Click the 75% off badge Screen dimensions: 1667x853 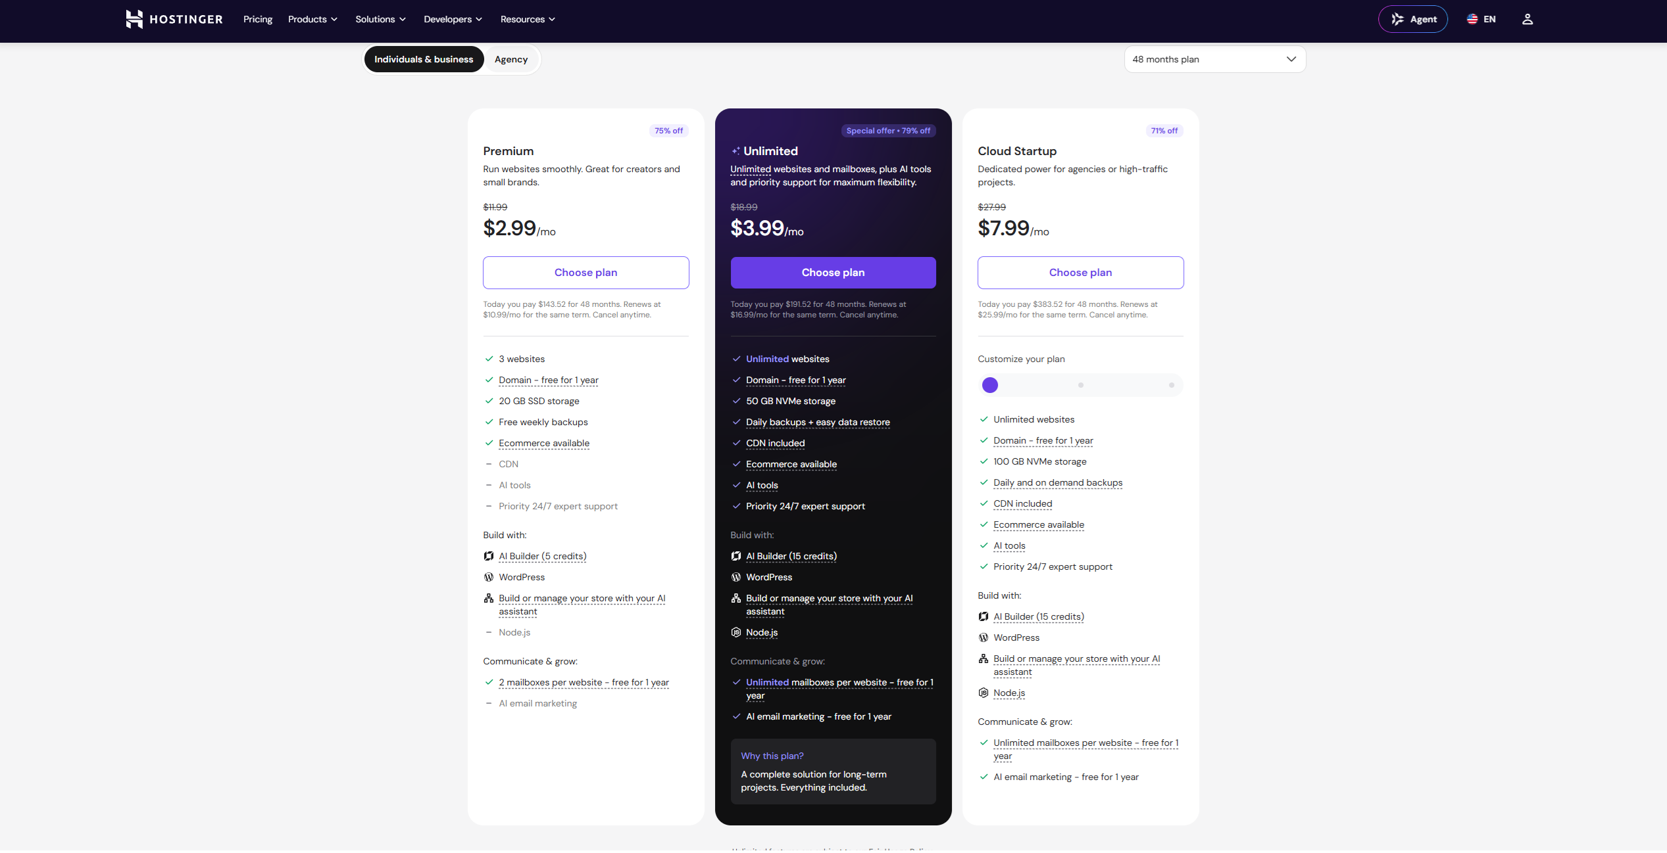pyautogui.click(x=668, y=131)
